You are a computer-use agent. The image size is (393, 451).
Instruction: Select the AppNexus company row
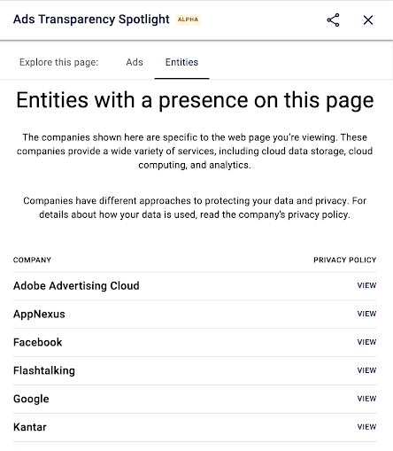(x=195, y=314)
